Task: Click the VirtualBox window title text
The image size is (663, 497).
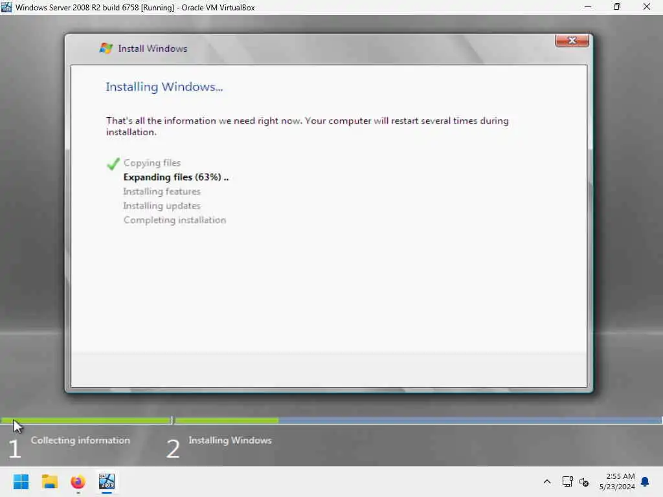Action: (135, 7)
